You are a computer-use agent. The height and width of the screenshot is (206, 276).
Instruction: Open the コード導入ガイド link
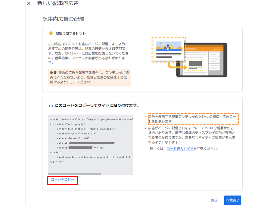[180, 149]
